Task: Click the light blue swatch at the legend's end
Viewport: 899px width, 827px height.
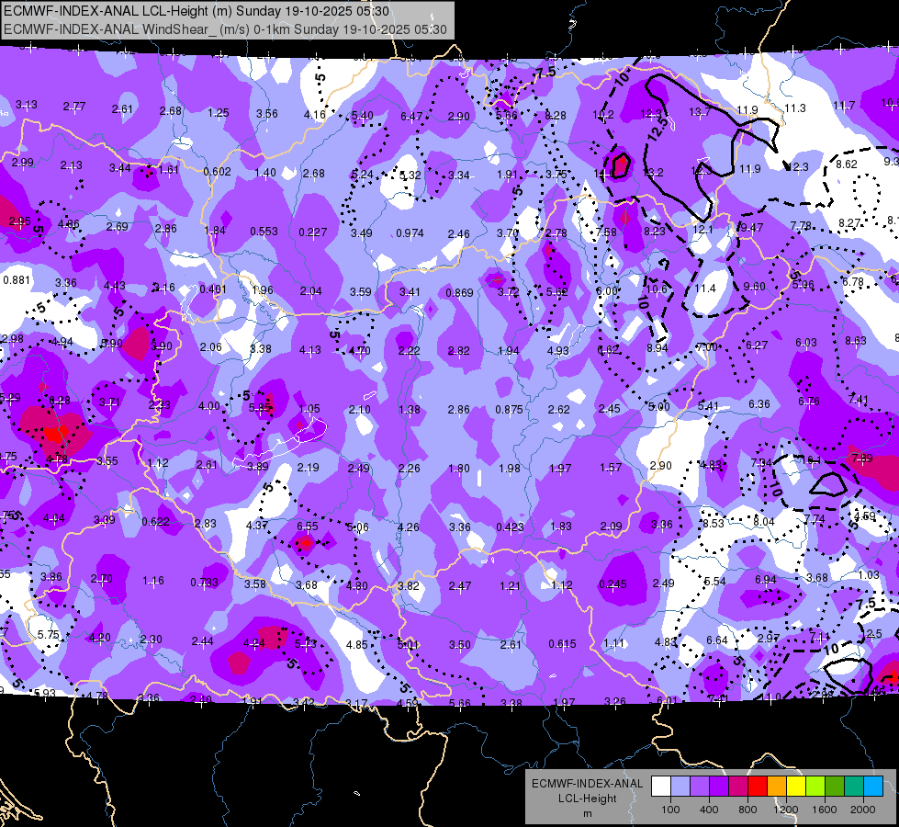Action: (x=873, y=787)
